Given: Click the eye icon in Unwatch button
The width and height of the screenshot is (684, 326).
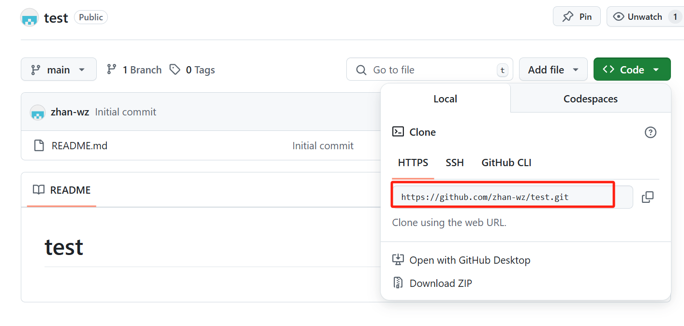Looking at the screenshot, I should (618, 17).
